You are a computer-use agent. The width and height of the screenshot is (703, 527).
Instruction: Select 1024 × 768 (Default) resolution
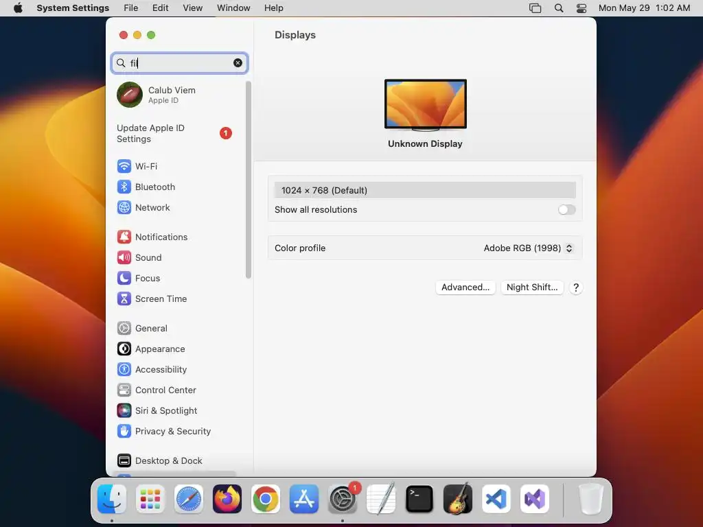(x=425, y=190)
